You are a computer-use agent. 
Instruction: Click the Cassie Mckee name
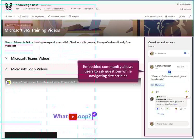161,99
